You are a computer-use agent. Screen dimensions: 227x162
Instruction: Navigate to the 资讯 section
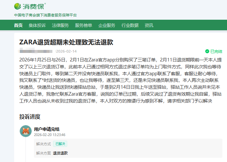(x=149, y=25)
